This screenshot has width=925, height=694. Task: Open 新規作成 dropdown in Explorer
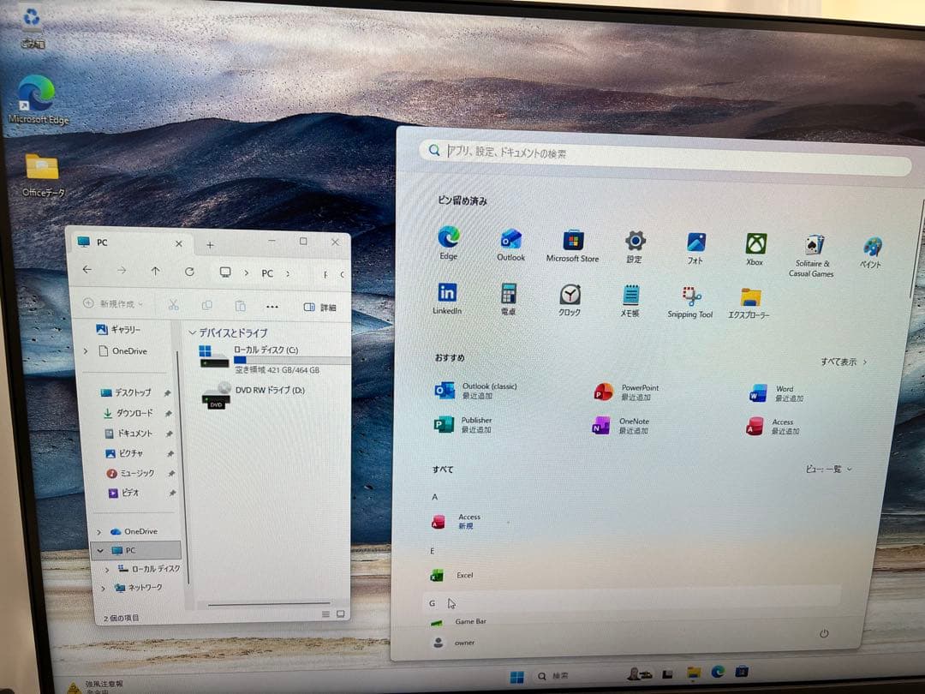(x=113, y=303)
